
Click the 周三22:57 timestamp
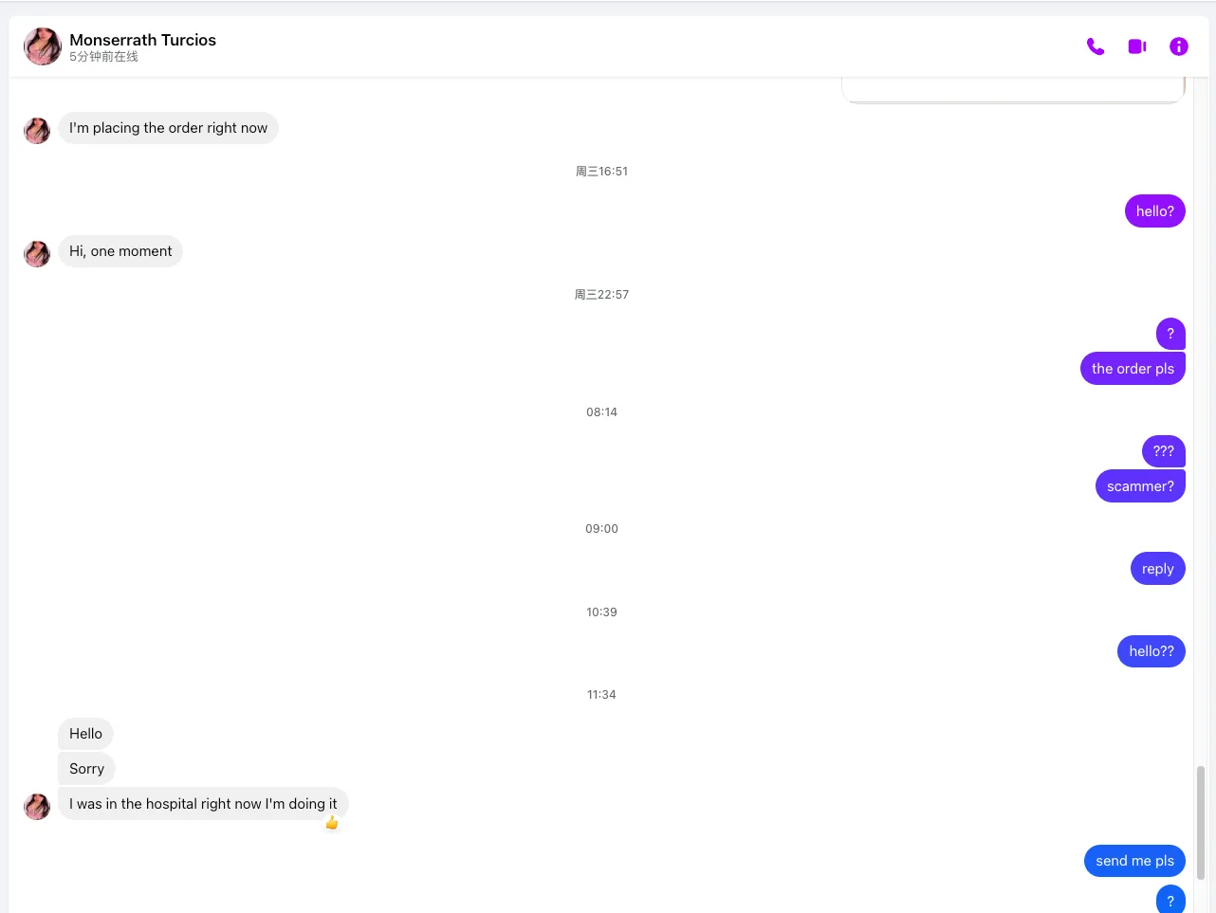601,295
